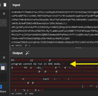Clear the recipe with the trash icon
Viewport: 98px width, 96px height.
pyautogui.click(x=5, y=5)
